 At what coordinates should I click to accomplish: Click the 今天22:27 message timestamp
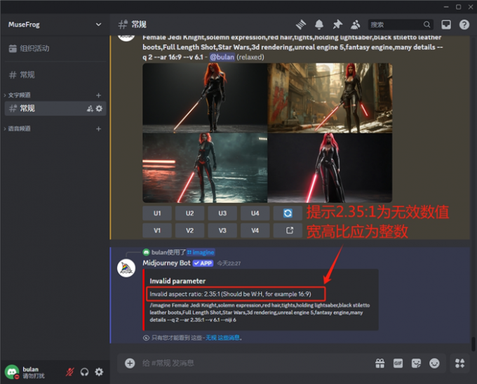229,263
